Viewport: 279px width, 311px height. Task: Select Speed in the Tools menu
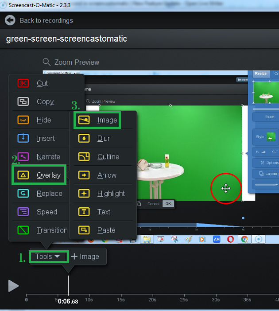click(41, 212)
